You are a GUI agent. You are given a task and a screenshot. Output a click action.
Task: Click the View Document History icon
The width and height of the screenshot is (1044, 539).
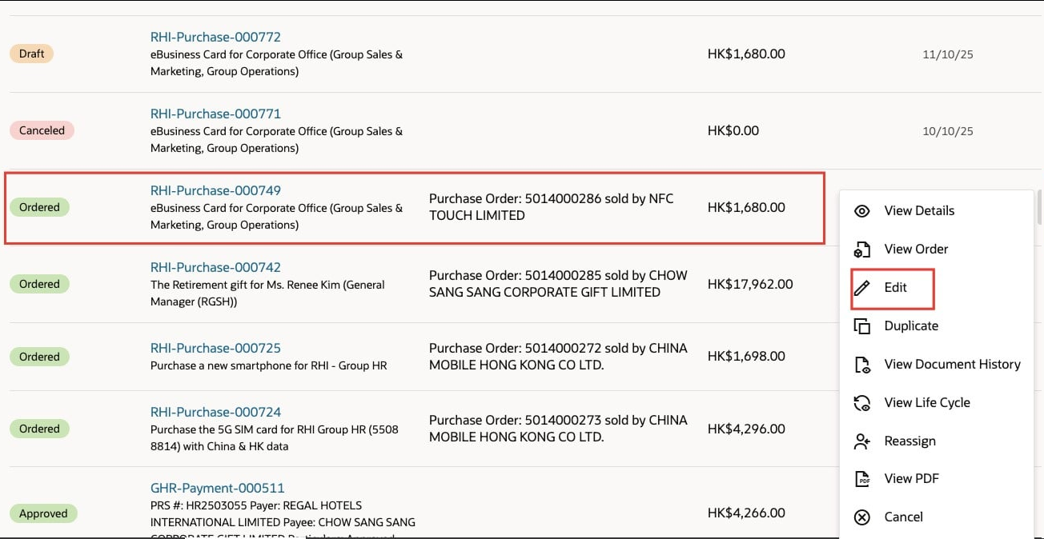click(x=862, y=365)
